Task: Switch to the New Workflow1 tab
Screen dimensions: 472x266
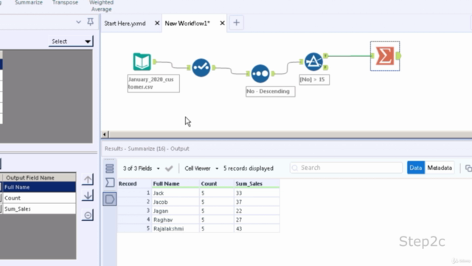Action: click(187, 23)
